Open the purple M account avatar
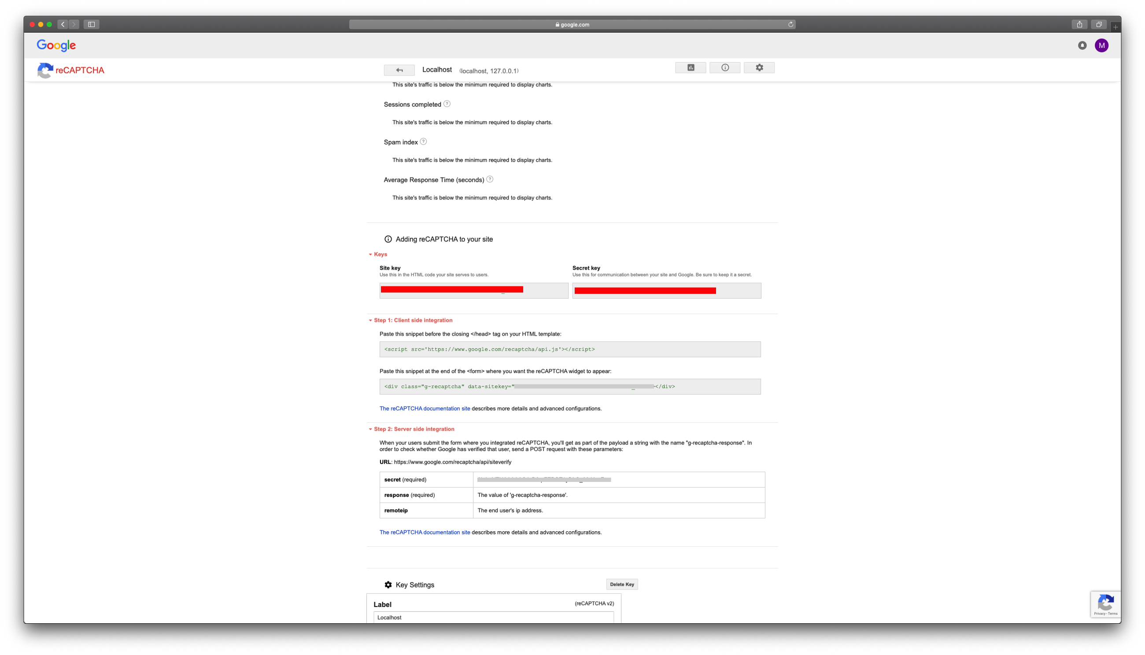Image resolution: width=1145 pixels, height=655 pixels. 1101,45
